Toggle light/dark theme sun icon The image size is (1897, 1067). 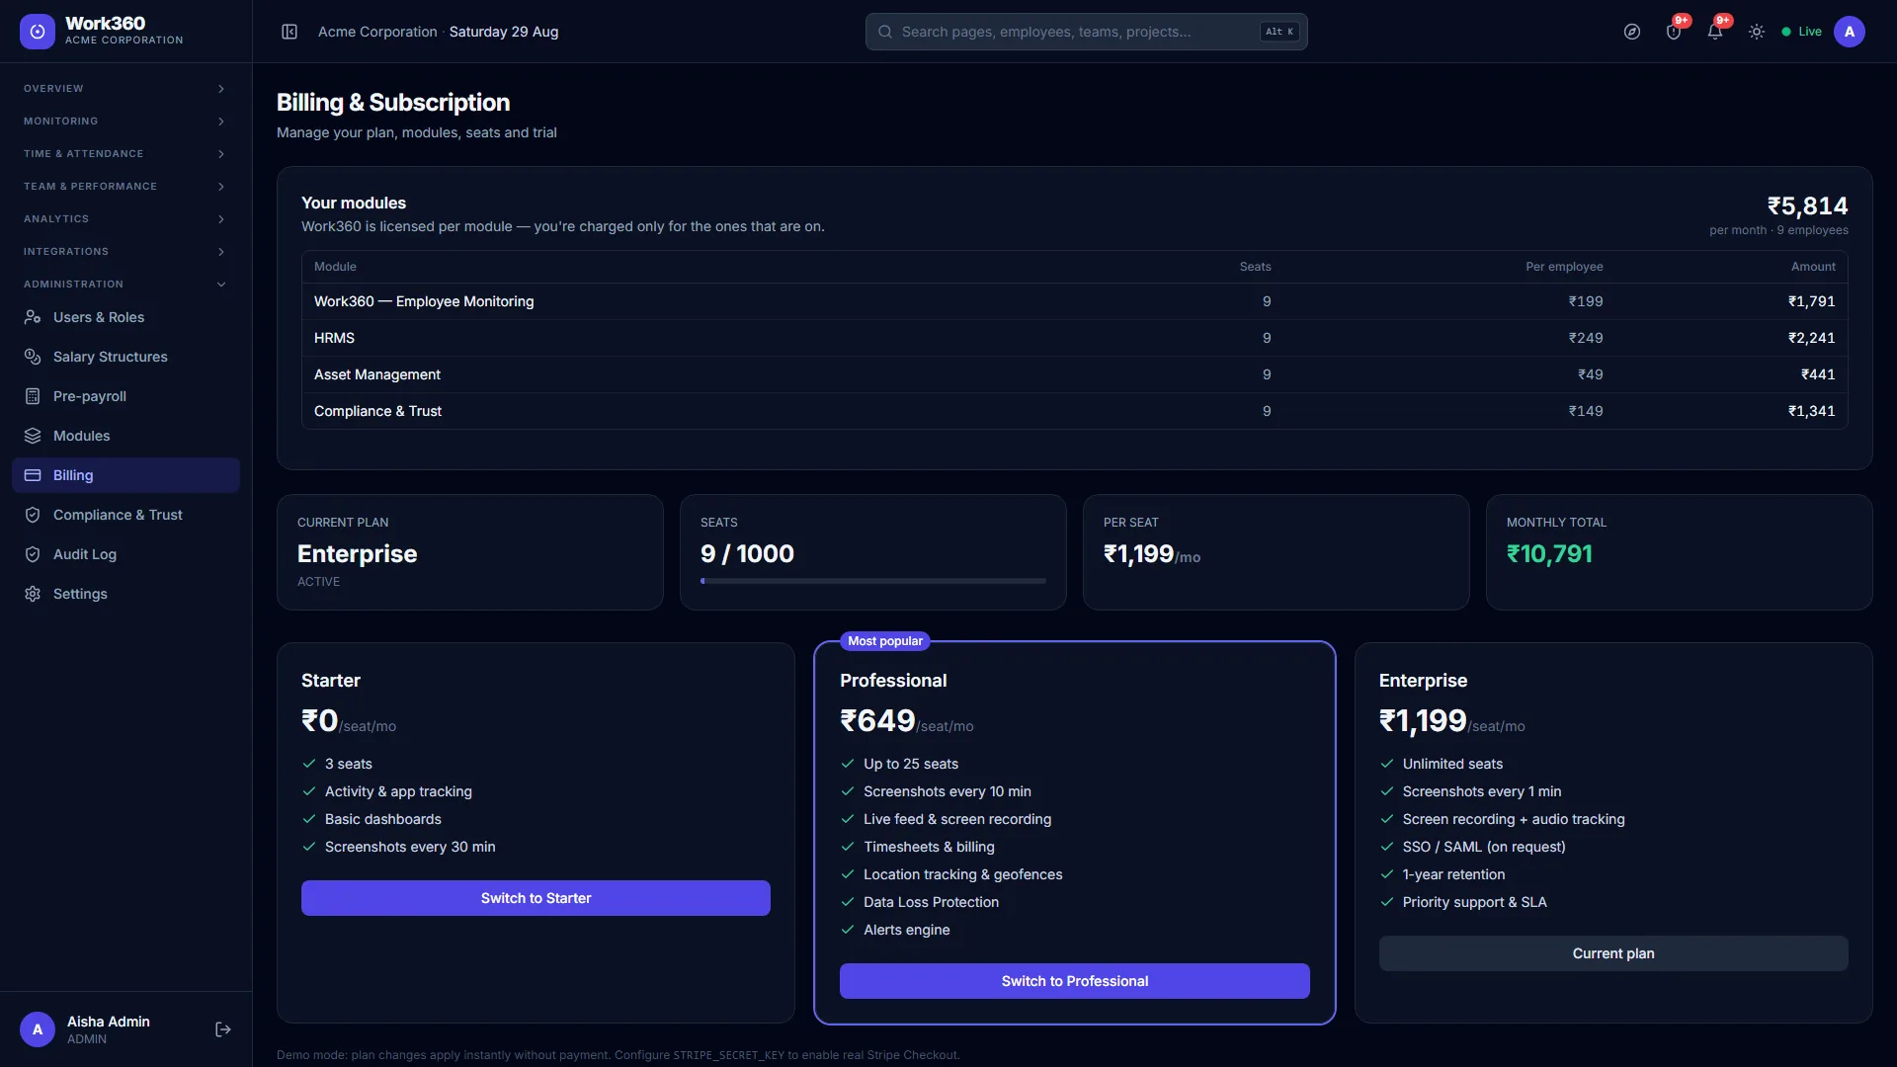(x=1757, y=32)
